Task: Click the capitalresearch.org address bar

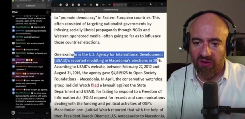Action: (111, 10)
